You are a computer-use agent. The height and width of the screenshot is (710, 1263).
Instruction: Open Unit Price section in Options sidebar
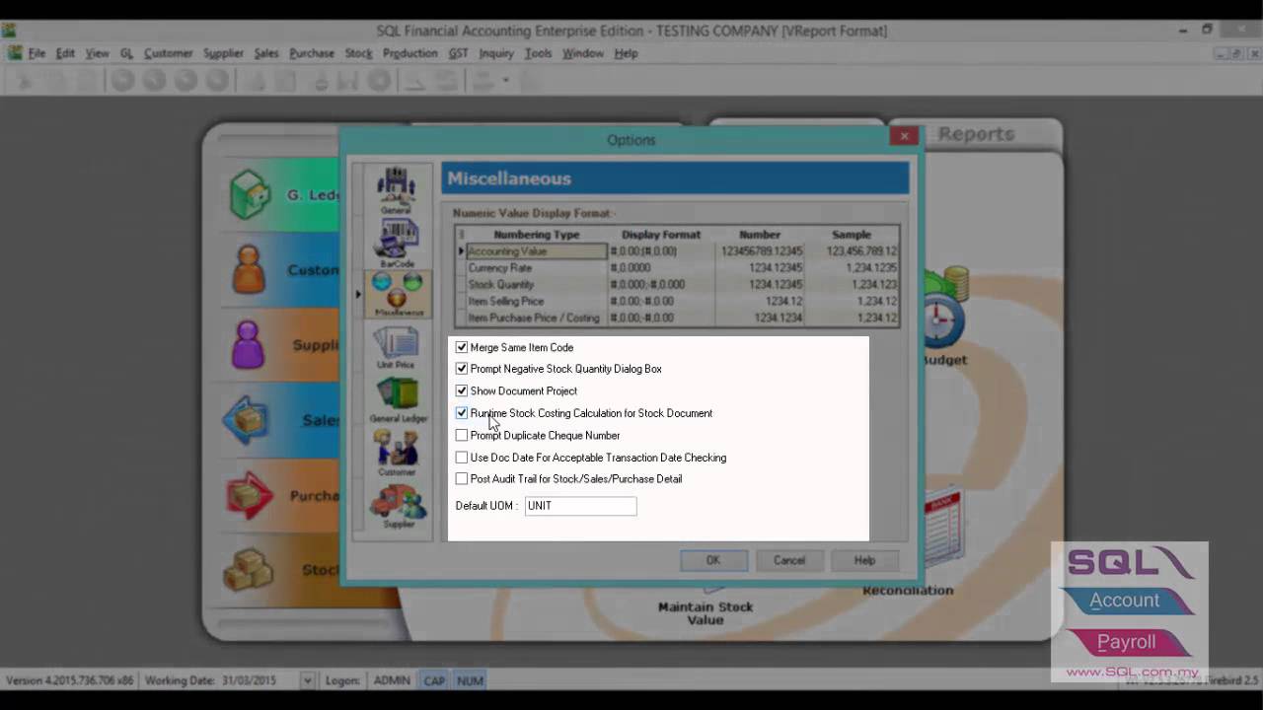coord(396,347)
